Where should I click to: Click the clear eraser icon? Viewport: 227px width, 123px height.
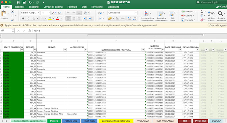[202, 20]
